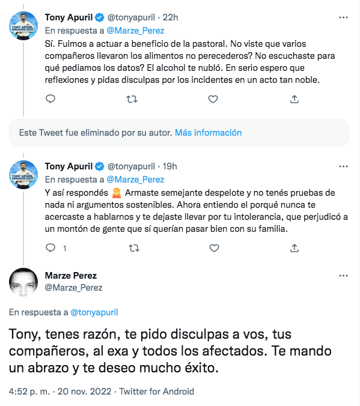The image size is (360, 406).
Task: Open more options for the 22h tweet
Action: click(x=343, y=17)
